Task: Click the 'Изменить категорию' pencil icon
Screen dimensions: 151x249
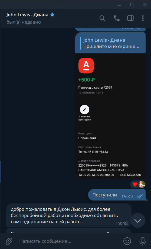Action: point(84,109)
